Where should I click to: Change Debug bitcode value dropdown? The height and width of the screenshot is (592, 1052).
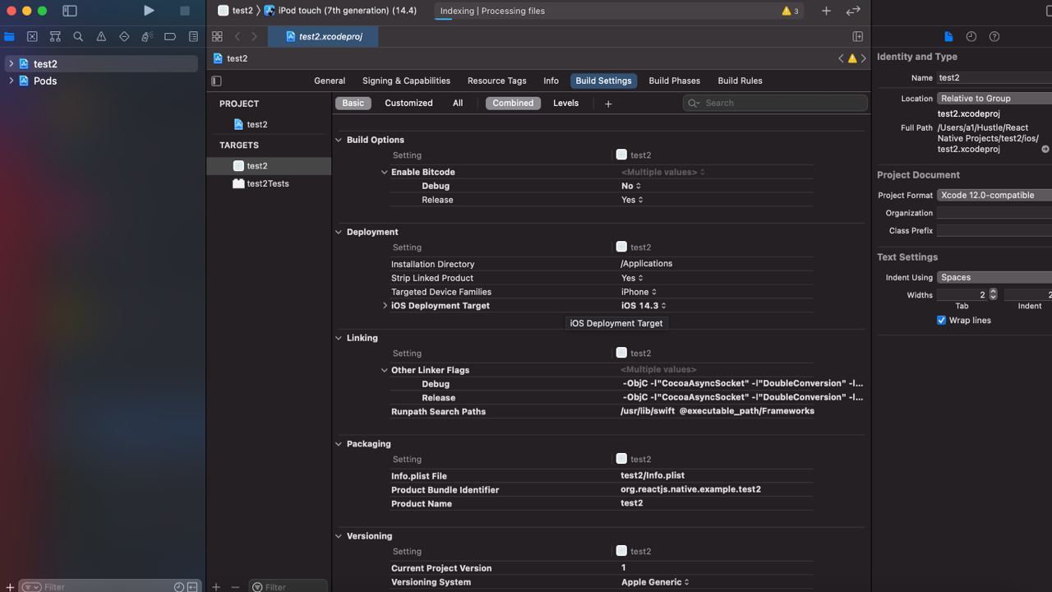point(631,186)
